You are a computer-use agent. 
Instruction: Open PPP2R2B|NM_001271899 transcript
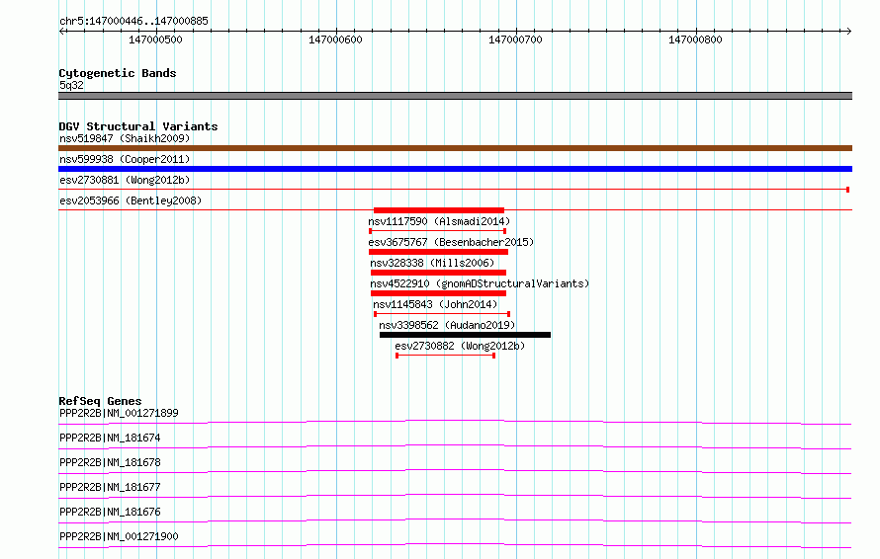[119, 413]
